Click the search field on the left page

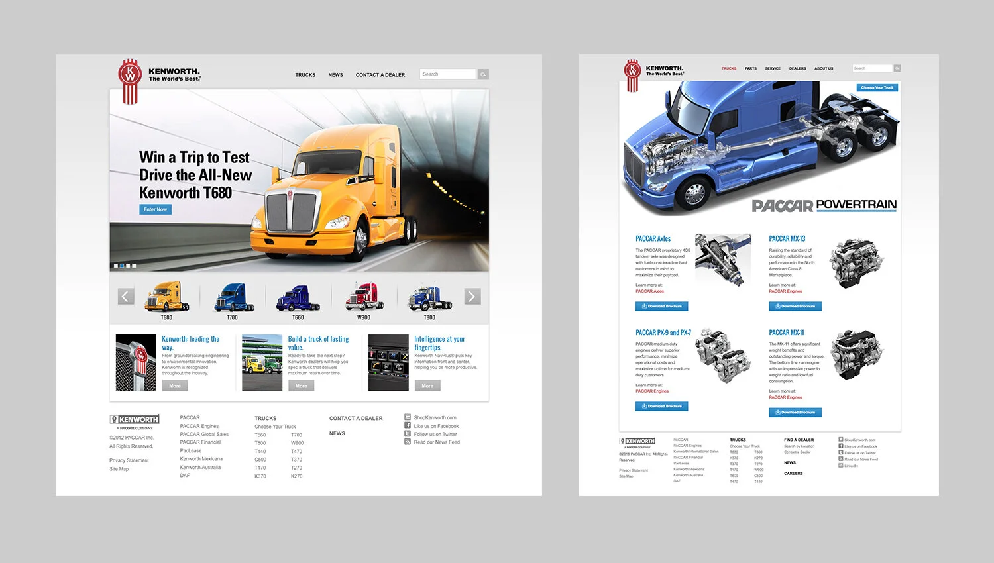pyautogui.click(x=448, y=74)
